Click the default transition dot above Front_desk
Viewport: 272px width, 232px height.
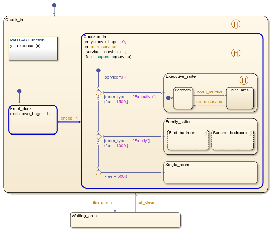click(19, 91)
